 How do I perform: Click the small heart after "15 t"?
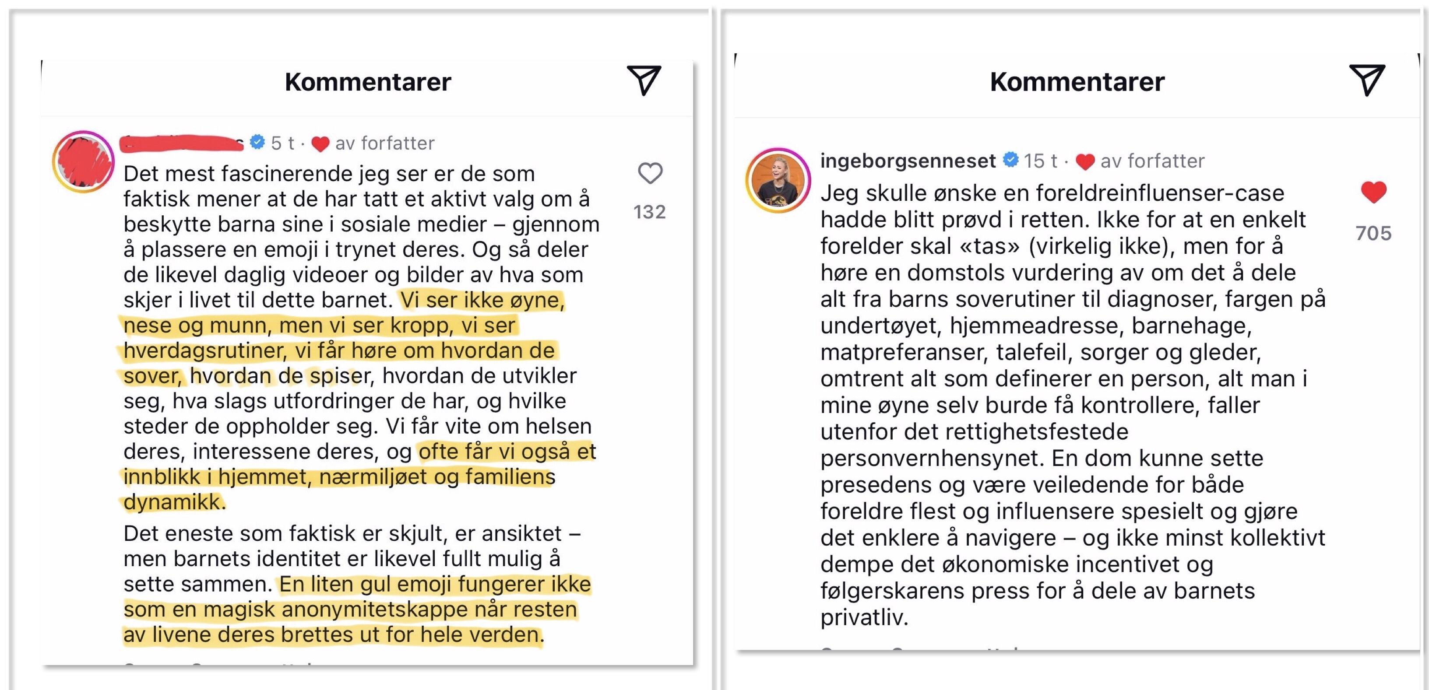(1084, 161)
